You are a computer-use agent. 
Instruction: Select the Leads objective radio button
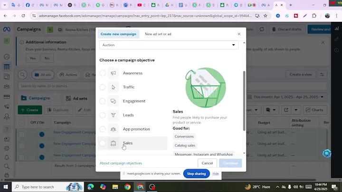click(x=103, y=115)
